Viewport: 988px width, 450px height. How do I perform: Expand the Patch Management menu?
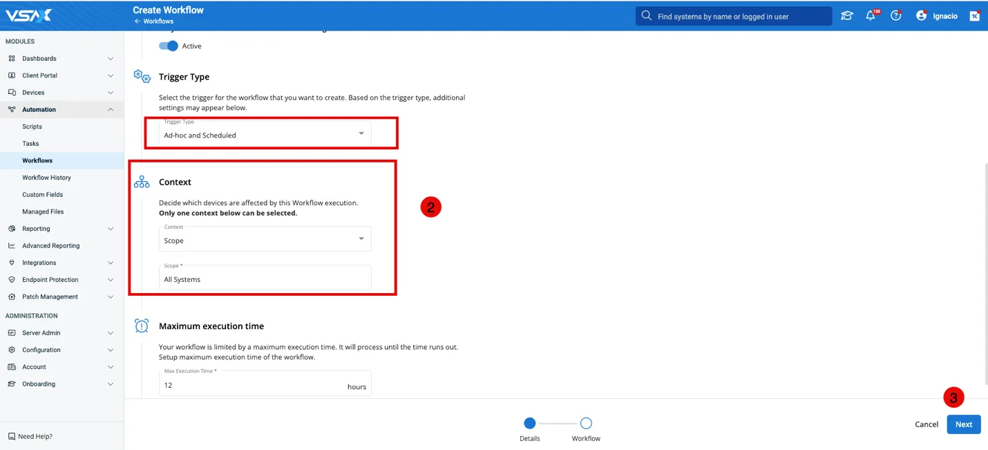111,297
